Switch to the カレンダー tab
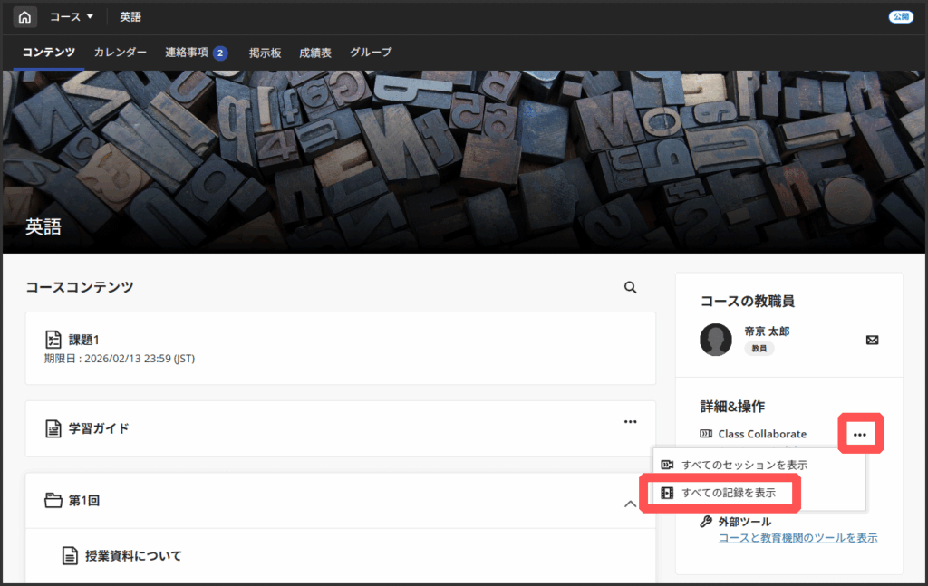The image size is (928, 586). point(120,53)
